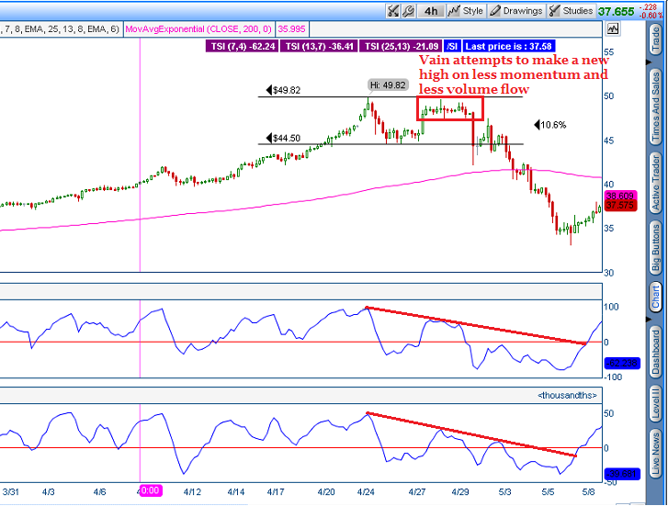Image resolution: width=668 pixels, height=506 pixels.
Task: Click the 5/8 date on the time axis
Action: point(588,492)
